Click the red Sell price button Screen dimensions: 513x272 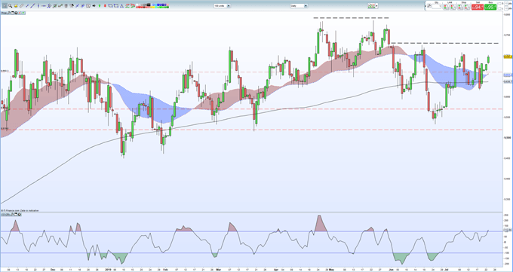click(x=478, y=7)
